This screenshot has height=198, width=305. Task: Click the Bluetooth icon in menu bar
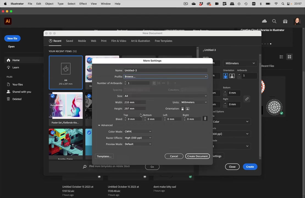point(261,4)
